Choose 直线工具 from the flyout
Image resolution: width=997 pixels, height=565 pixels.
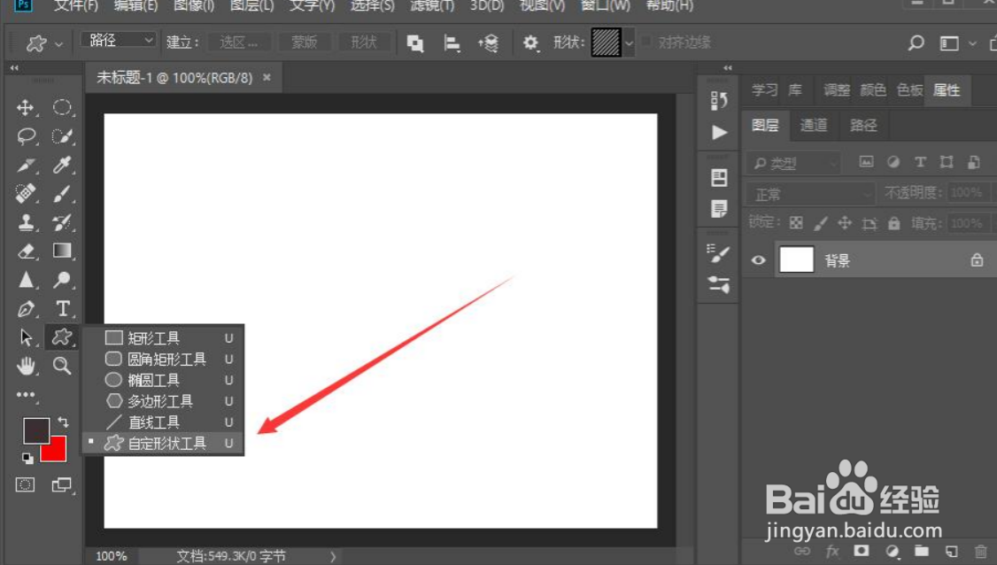pos(163,422)
